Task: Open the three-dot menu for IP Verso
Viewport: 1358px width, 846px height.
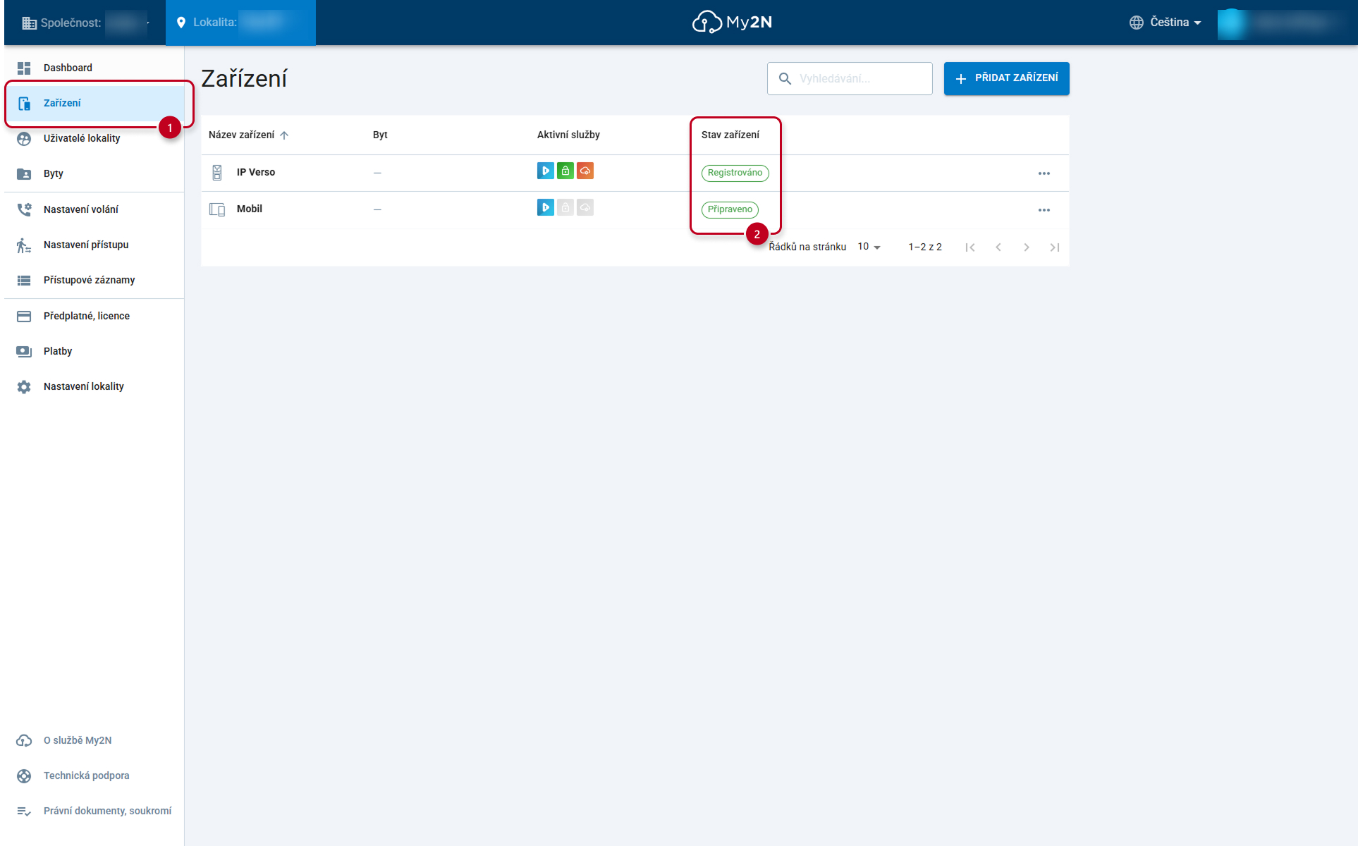Action: coord(1044,173)
